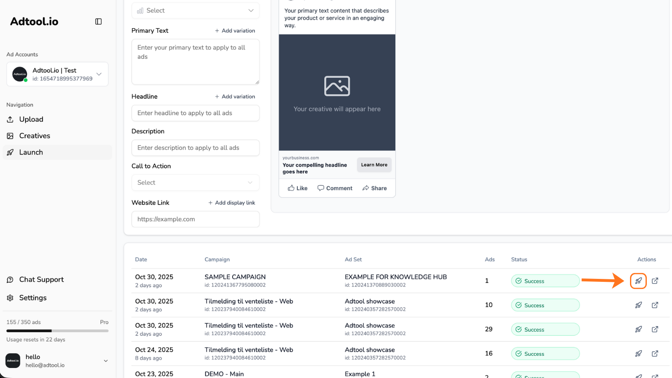Click the Learn More button in ad preview
This screenshot has height=378, width=672.
click(x=374, y=165)
